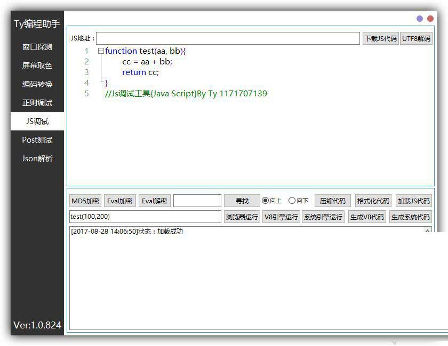Click line number 5 in gutter
Image resolution: width=448 pixels, height=346 pixels.
pyautogui.click(x=86, y=94)
